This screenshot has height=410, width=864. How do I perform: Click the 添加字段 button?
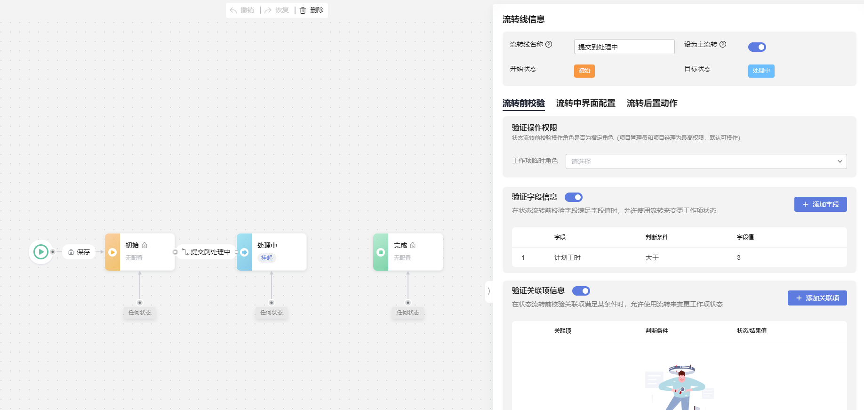821,204
